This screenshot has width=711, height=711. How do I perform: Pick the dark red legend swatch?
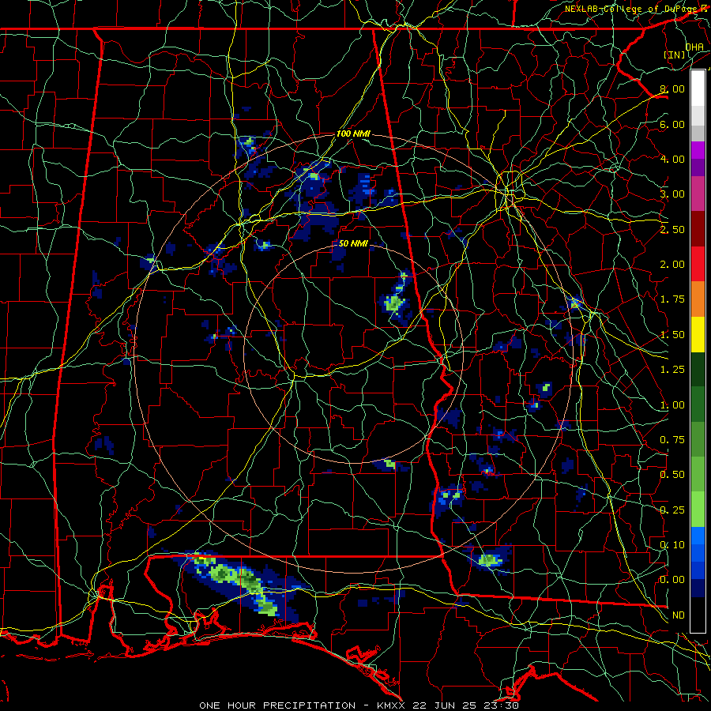698,229
